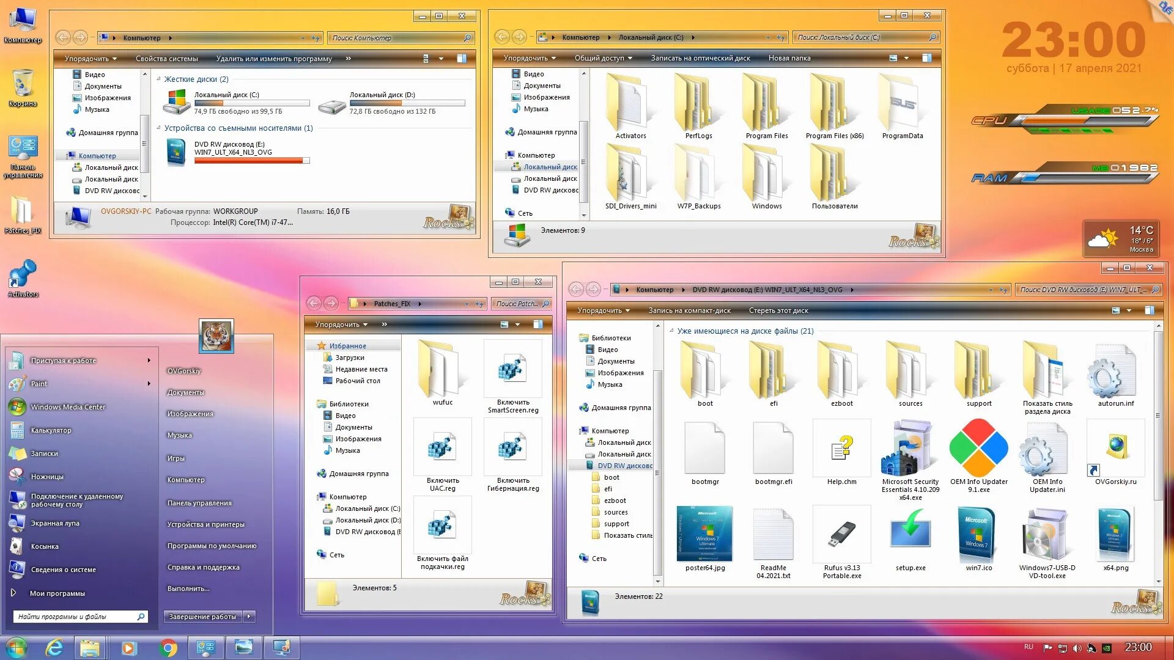The height and width of the screenshot is (660, 1174).
Task: Toggle preview pane in DVD drive window
Action: pos(1149,310)
